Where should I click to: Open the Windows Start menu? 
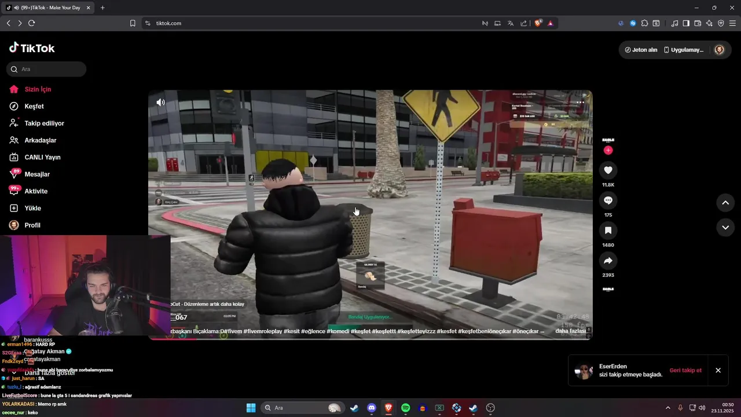click(251, 408)
